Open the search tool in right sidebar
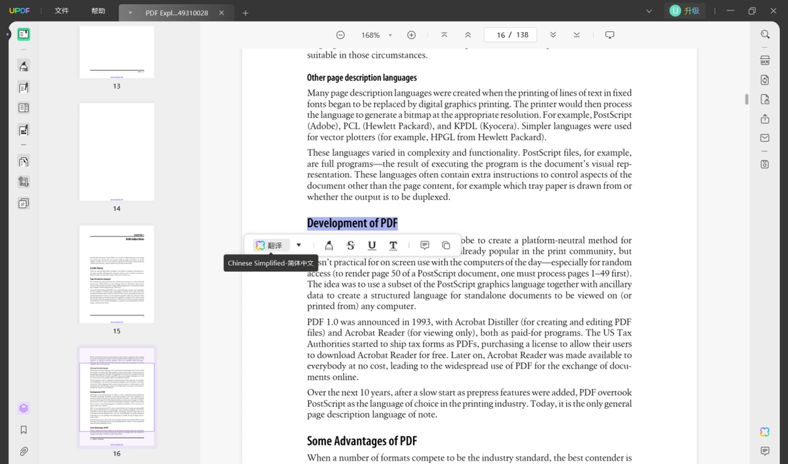788x464 pixels. (x=765, y=34)
